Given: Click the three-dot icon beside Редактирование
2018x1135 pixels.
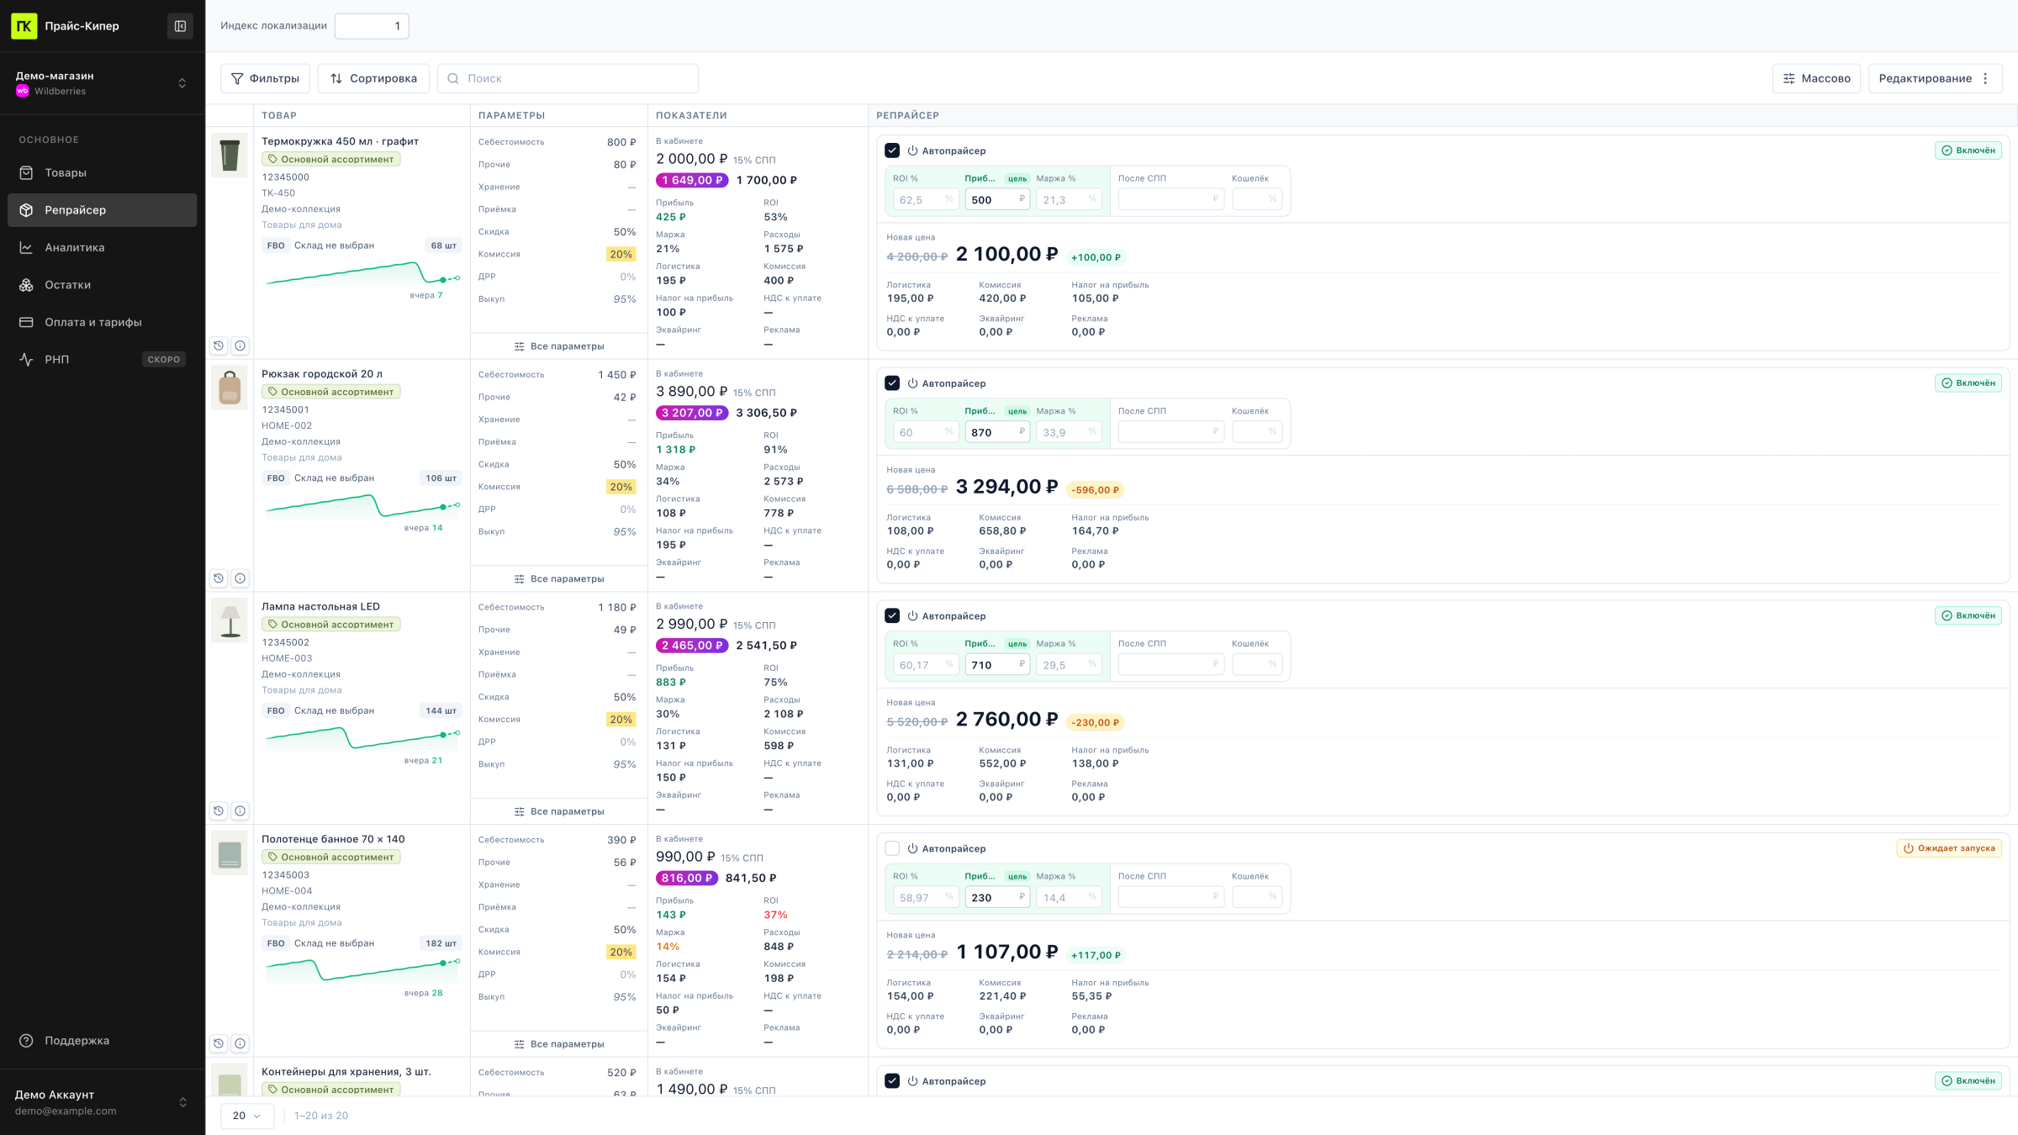Looking at the screenshot, I should (x=1985, y=78).
